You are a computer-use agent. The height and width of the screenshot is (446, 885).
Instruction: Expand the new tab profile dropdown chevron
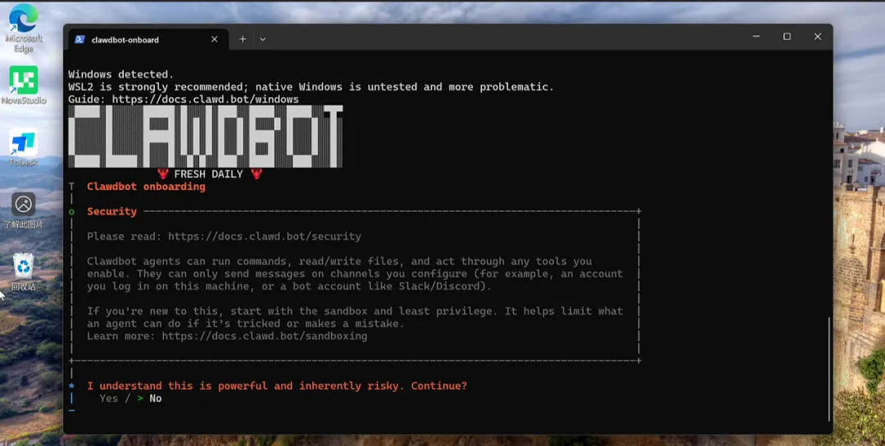pyautogui.click(x=262, y=39)
